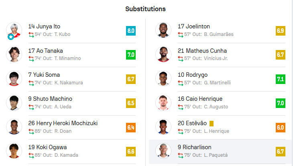Click substitution arrows icon for Joelinton

pyautogui.click(x=181, y=34)
